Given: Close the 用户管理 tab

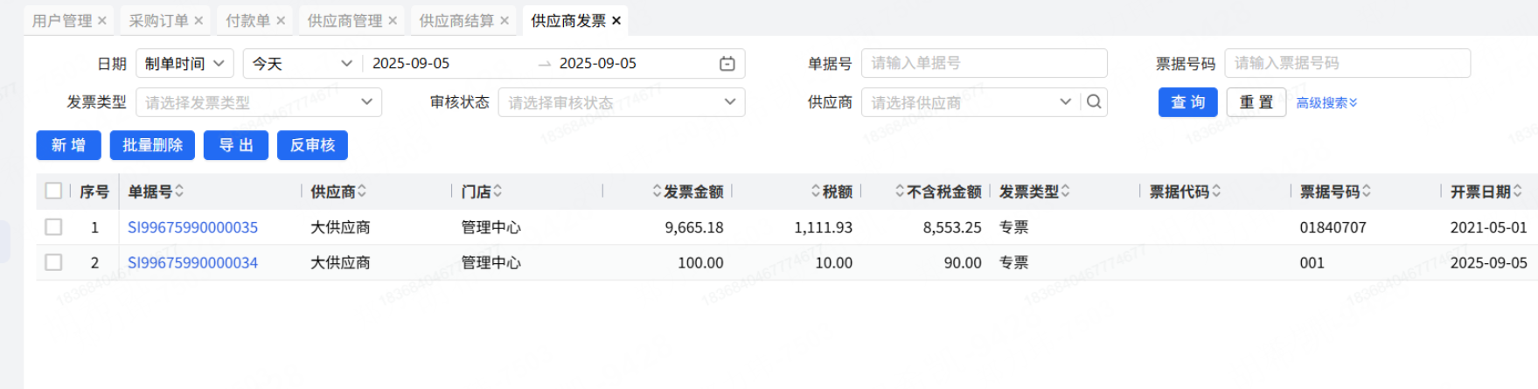Looking at the screenshot, I should click(x=102, y=21).
